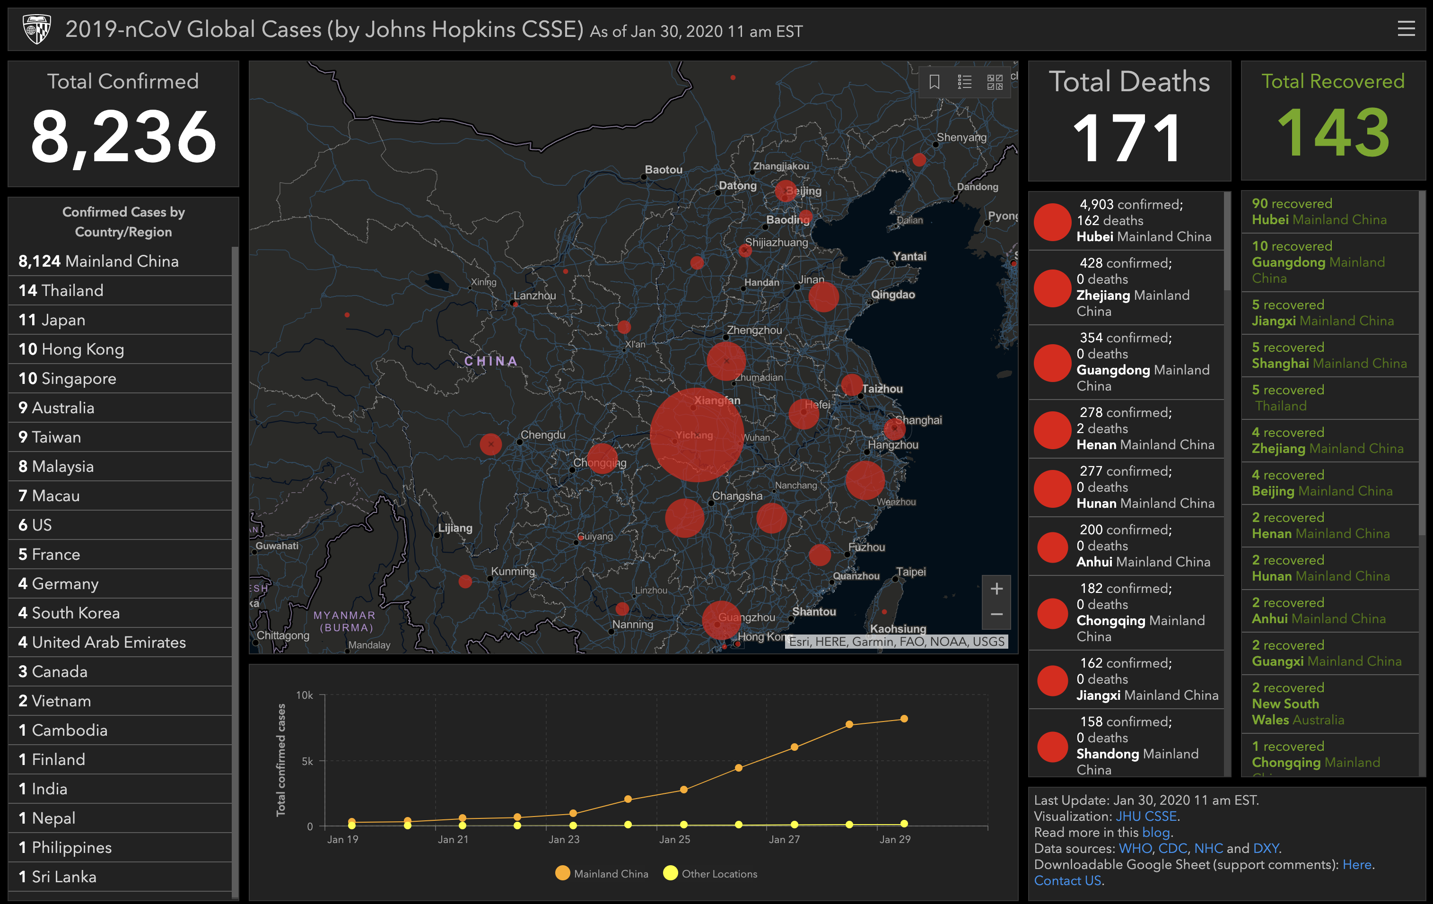Open the WHO data source link

[1135, 849]
